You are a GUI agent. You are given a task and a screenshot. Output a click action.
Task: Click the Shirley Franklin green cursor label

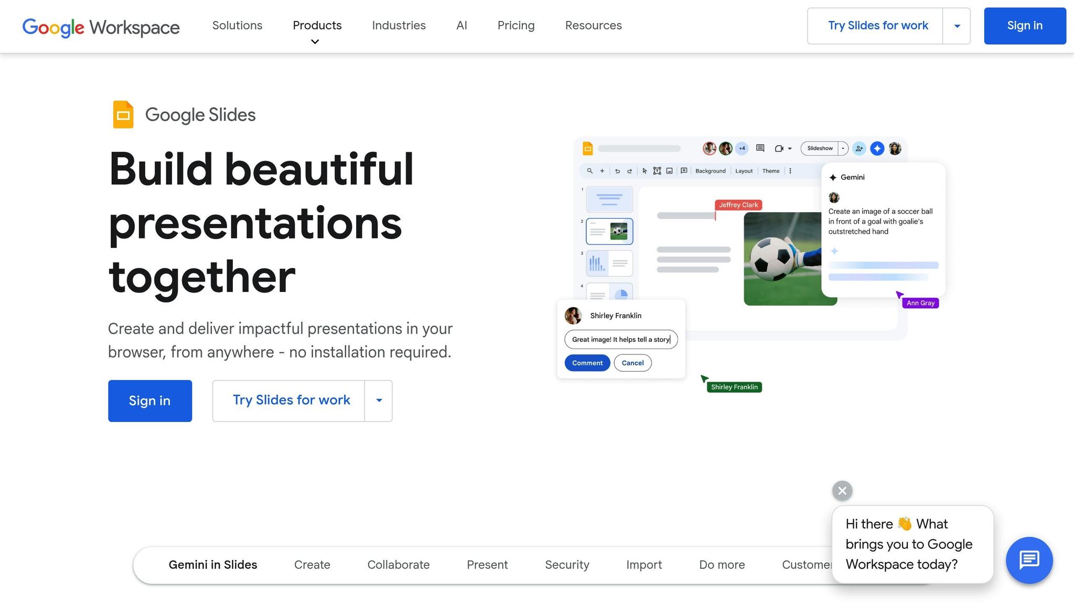tap(734, 387)
